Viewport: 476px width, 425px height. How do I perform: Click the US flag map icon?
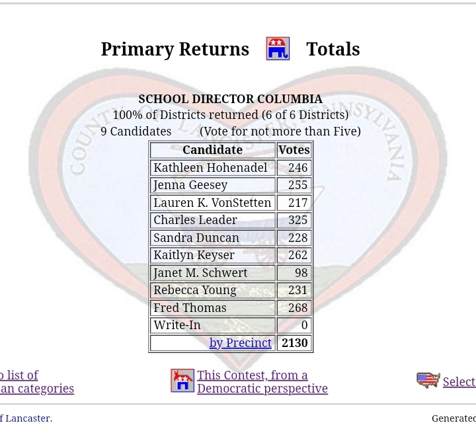click(428, 381)
